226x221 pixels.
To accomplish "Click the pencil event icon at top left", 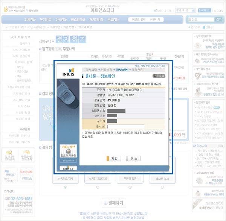I will (6, 9).
